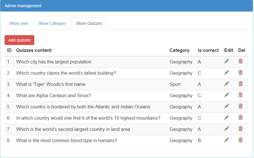
Task: Remove the Atlantic and Indian Oceans quiz
Action: coord(240,106)
